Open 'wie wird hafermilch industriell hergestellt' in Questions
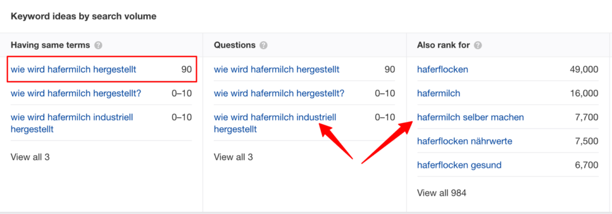This screenshot has width=612, height=214. (x=275, y=123)
